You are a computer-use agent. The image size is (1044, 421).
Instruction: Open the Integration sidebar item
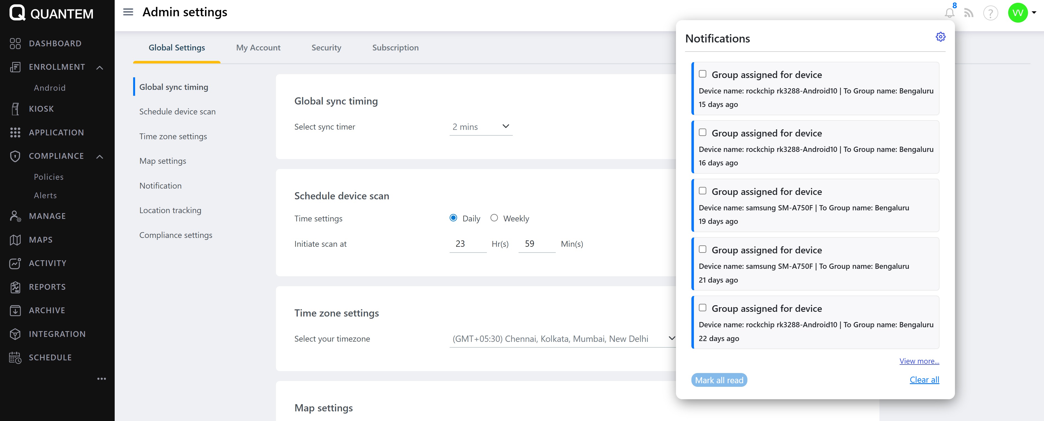click(x=57, y=334)
